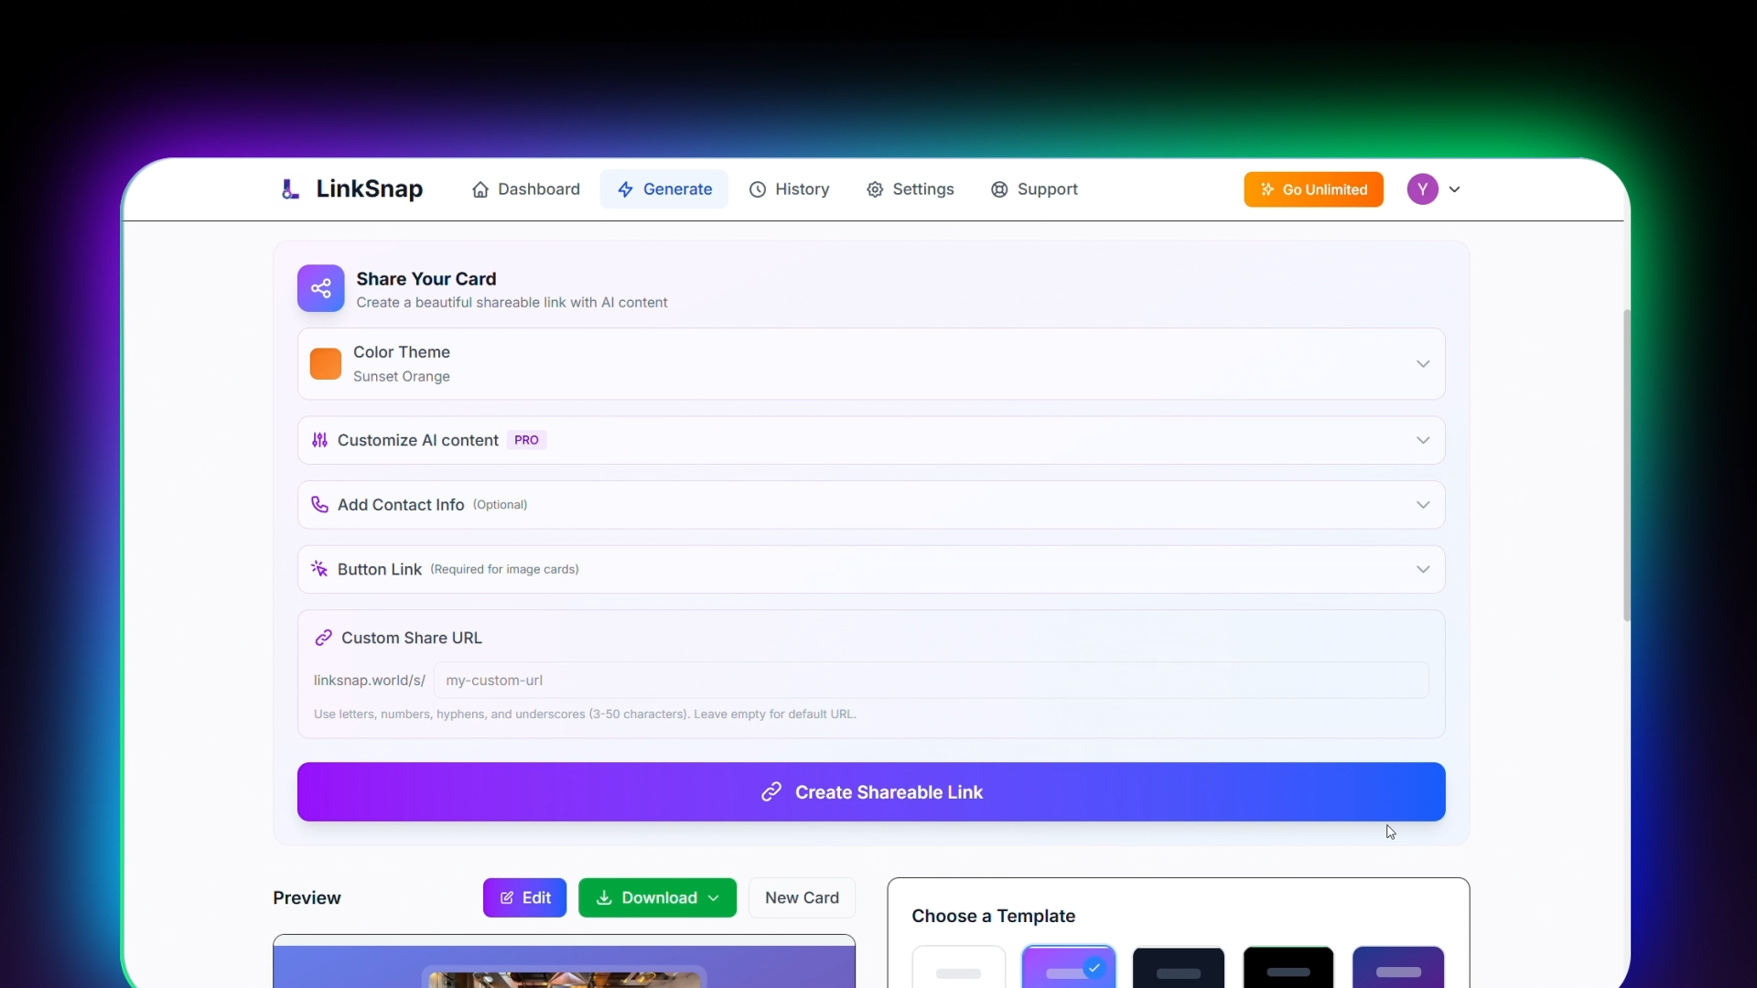Screen dimensions: 1757x988
Task: Select the Share Your Card icon
Action: click(320, 288)
